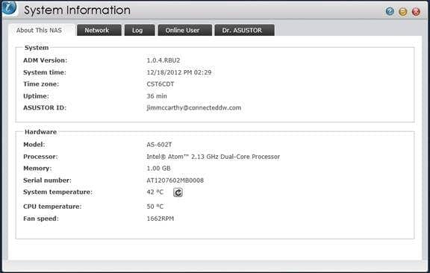Click the memory value 1.00 GB
Image resolution: width=430 pixels, height=273 pixels.
click(158, 169)
